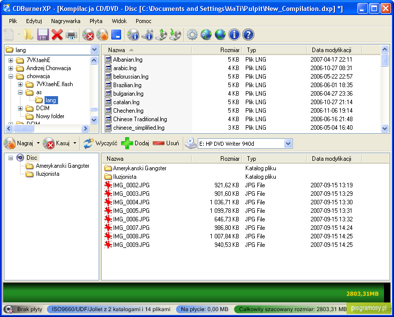Click the disc information toolbar icon
The height and width of the screenshot is (317, 394).
coord(133,35)
